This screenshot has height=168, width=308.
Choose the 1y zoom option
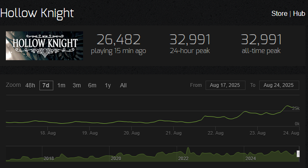click(x=108, y=86)
